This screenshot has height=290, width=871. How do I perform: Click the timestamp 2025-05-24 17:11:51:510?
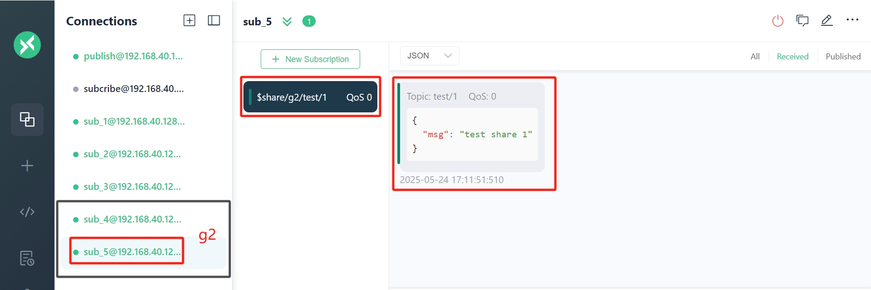pyautogui.click(x=451, y=180)
